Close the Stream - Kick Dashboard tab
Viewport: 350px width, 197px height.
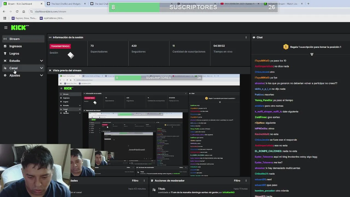coord(42,4)
